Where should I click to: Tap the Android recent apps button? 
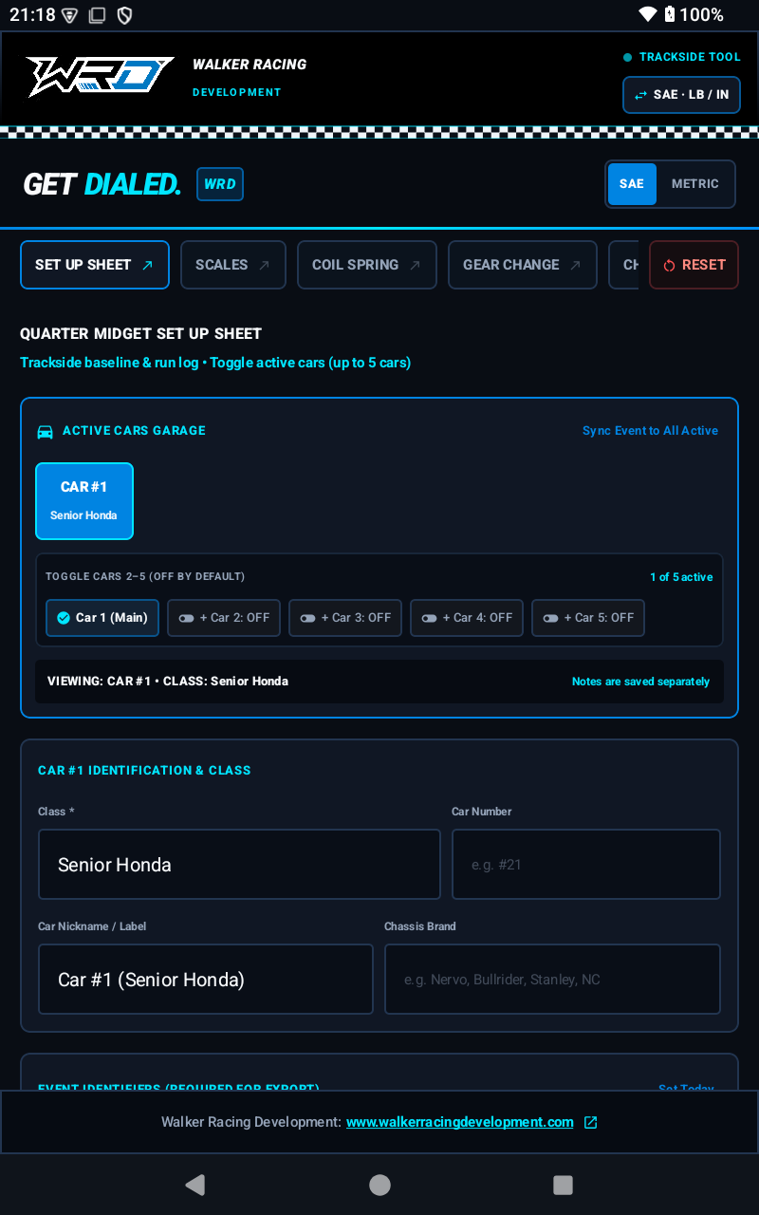click(563, 1185)
